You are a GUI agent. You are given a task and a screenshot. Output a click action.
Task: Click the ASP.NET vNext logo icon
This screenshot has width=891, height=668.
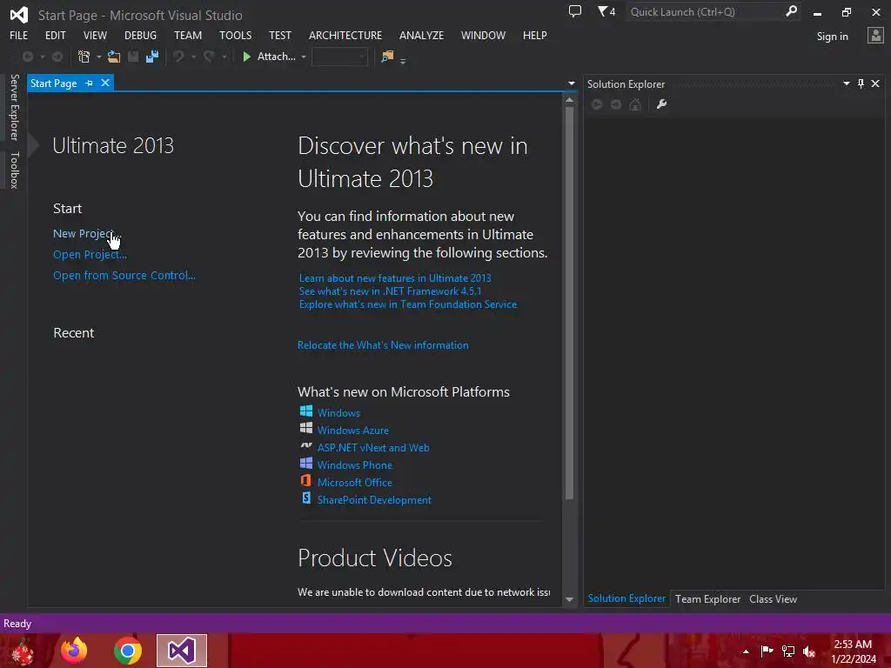306,446
